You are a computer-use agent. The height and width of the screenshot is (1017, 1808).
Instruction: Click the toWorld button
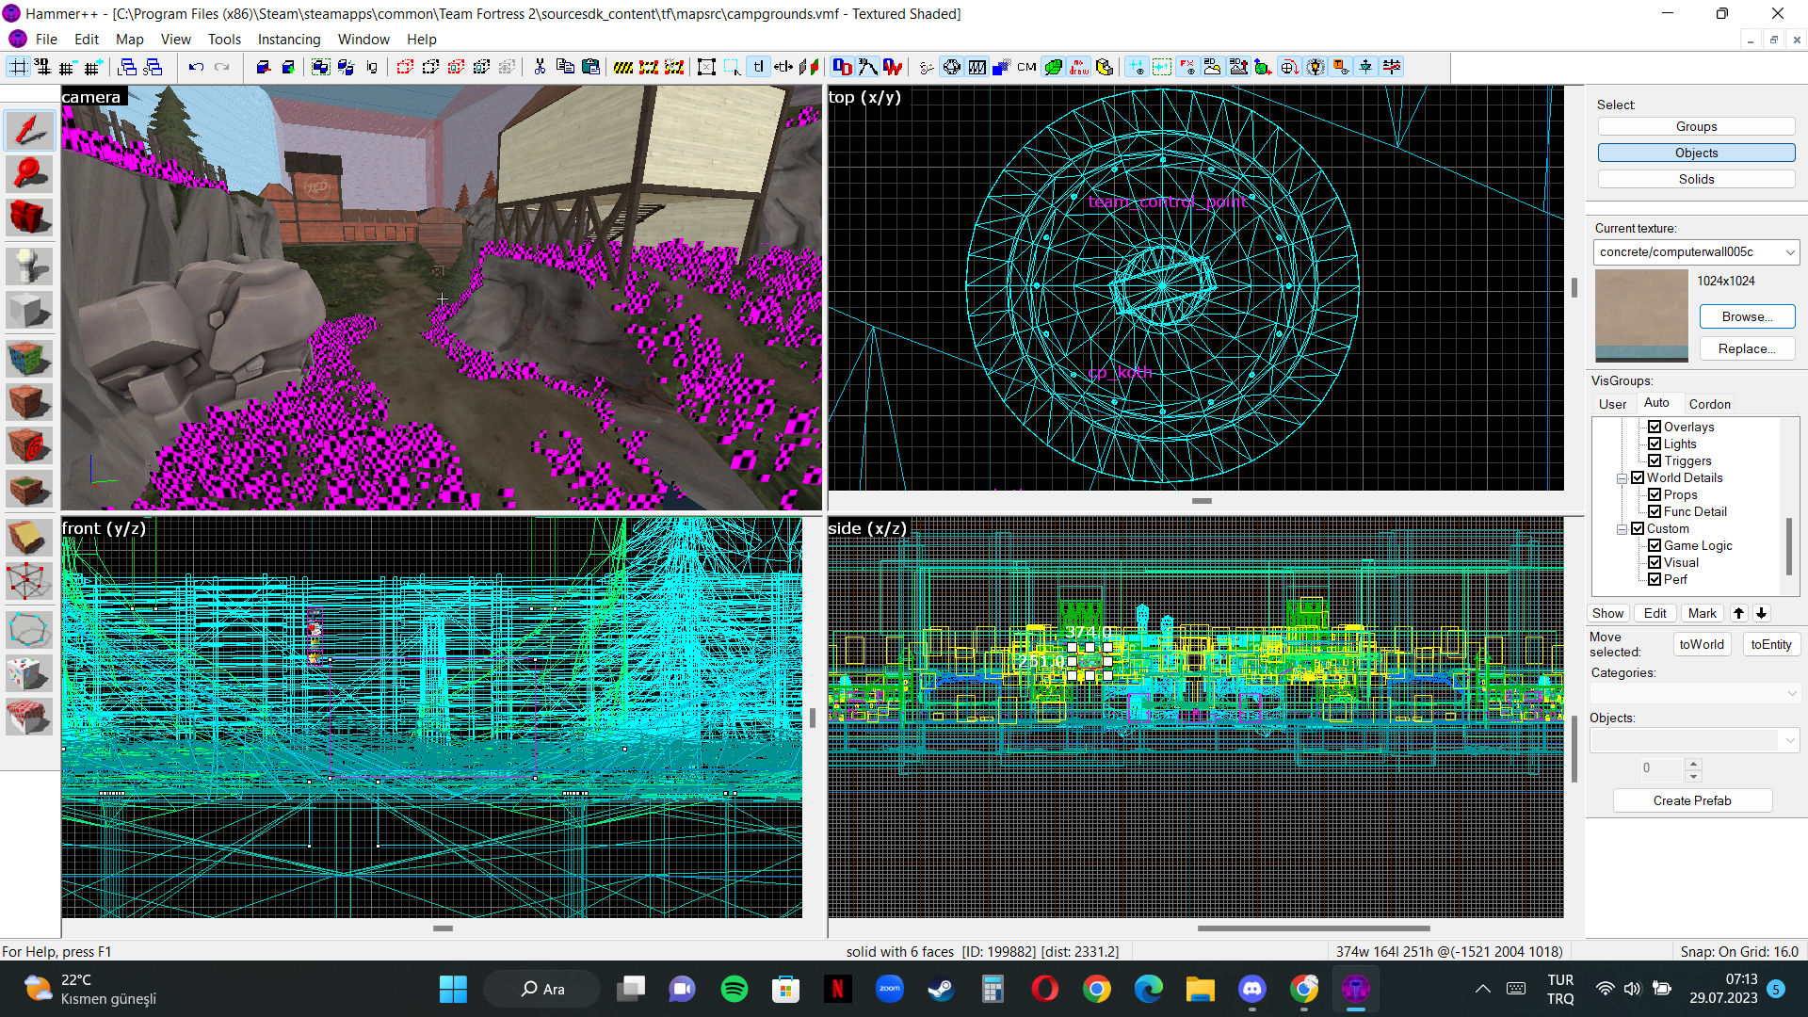click(x=1701, y=644)
